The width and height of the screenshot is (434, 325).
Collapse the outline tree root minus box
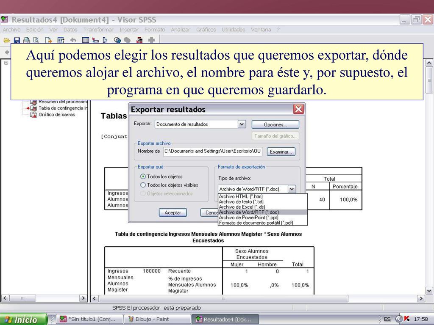tap(6, 63)
